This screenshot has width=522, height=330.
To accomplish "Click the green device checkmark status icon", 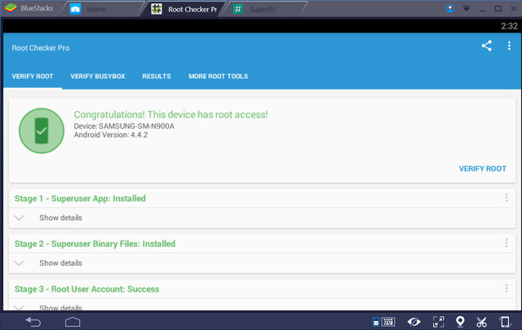I will [x=42, y=130].
